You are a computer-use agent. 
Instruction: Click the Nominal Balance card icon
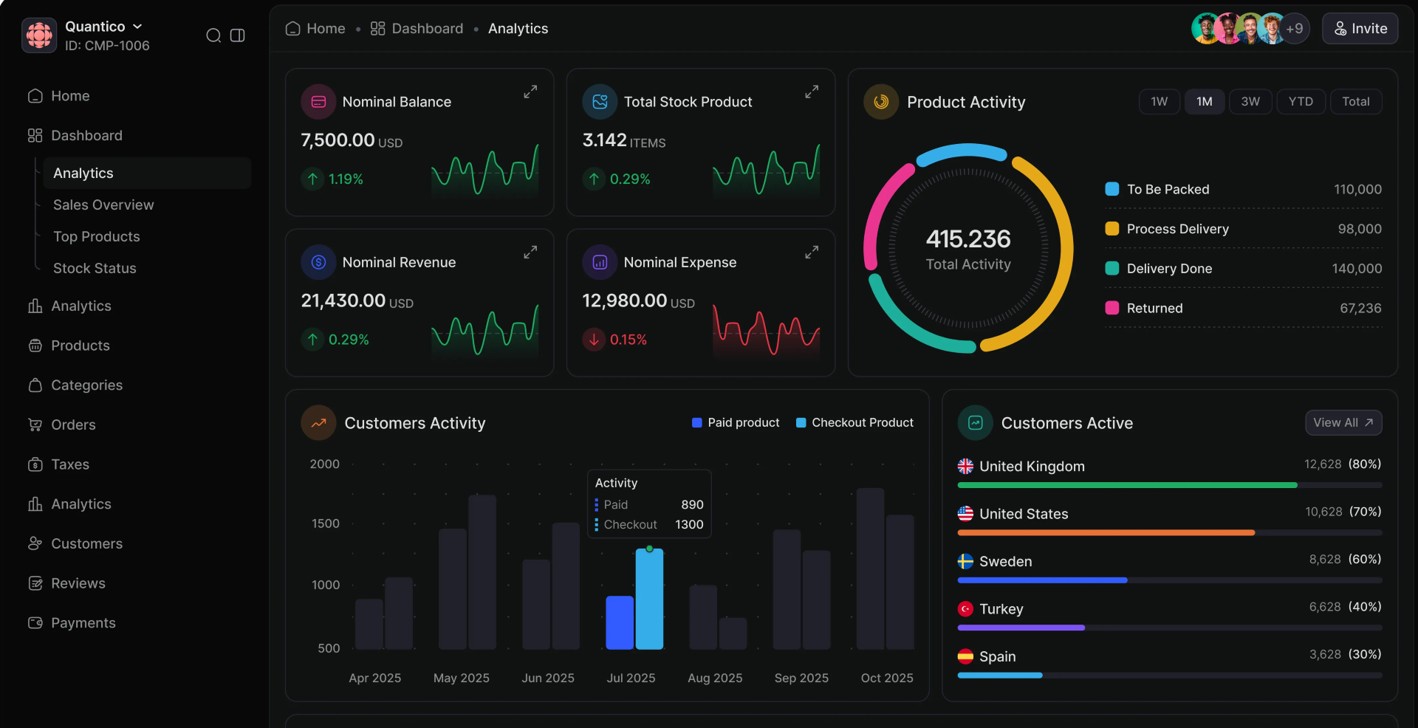pyautogui.click(x=318, y=101)
